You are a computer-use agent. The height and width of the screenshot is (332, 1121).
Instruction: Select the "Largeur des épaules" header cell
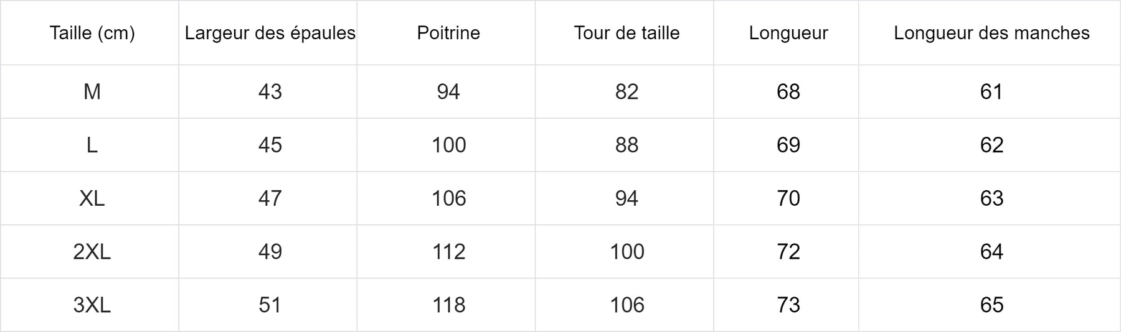[x=270, y=33]
